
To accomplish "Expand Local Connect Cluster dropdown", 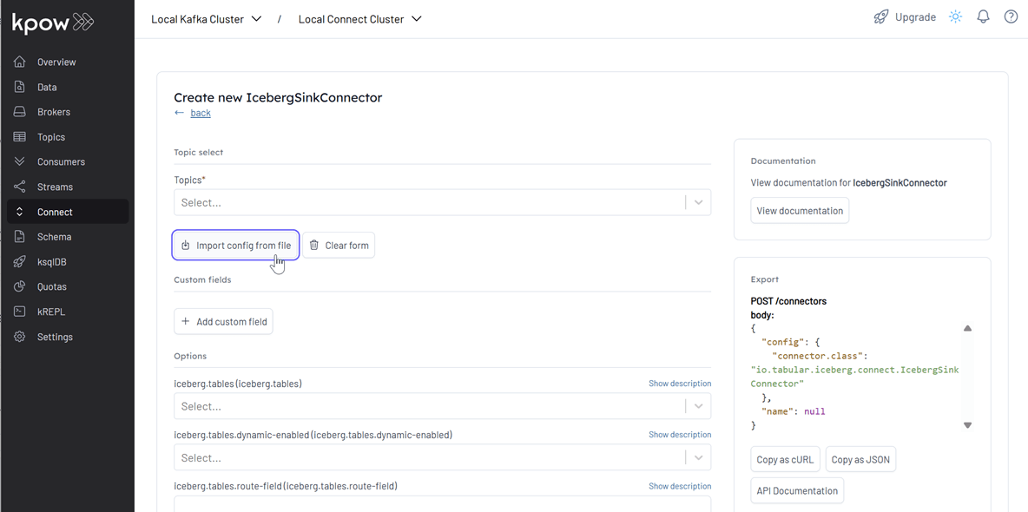I will tap(416, 19).
